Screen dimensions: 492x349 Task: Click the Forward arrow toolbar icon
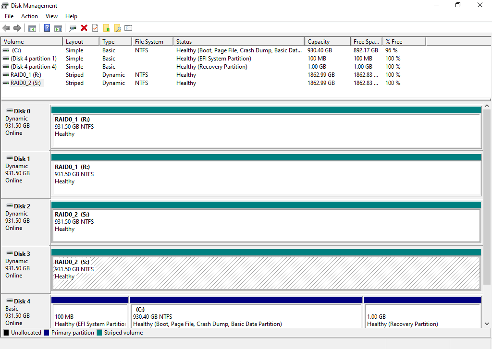(17, 28)
